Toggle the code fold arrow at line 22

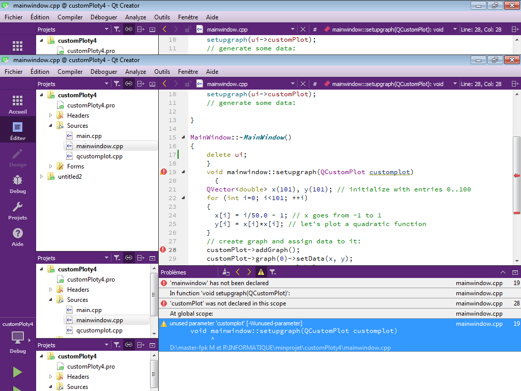184,198
